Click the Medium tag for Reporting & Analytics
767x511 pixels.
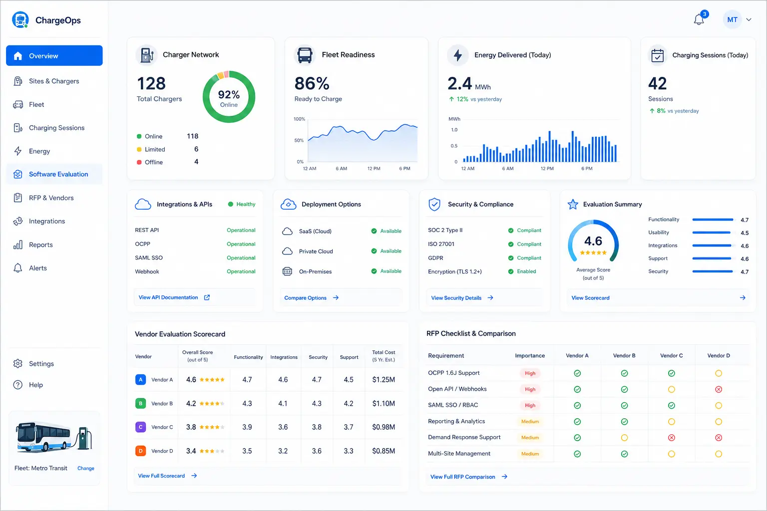[530, 422]
